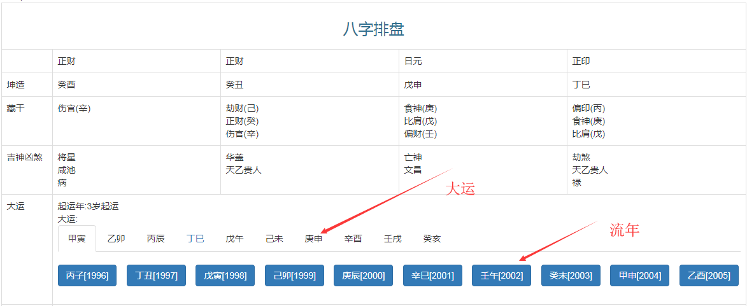Screen dimensions: 747x306
Task: Select the 甲寅 大运 tab
Action: (x=77, y=239)
